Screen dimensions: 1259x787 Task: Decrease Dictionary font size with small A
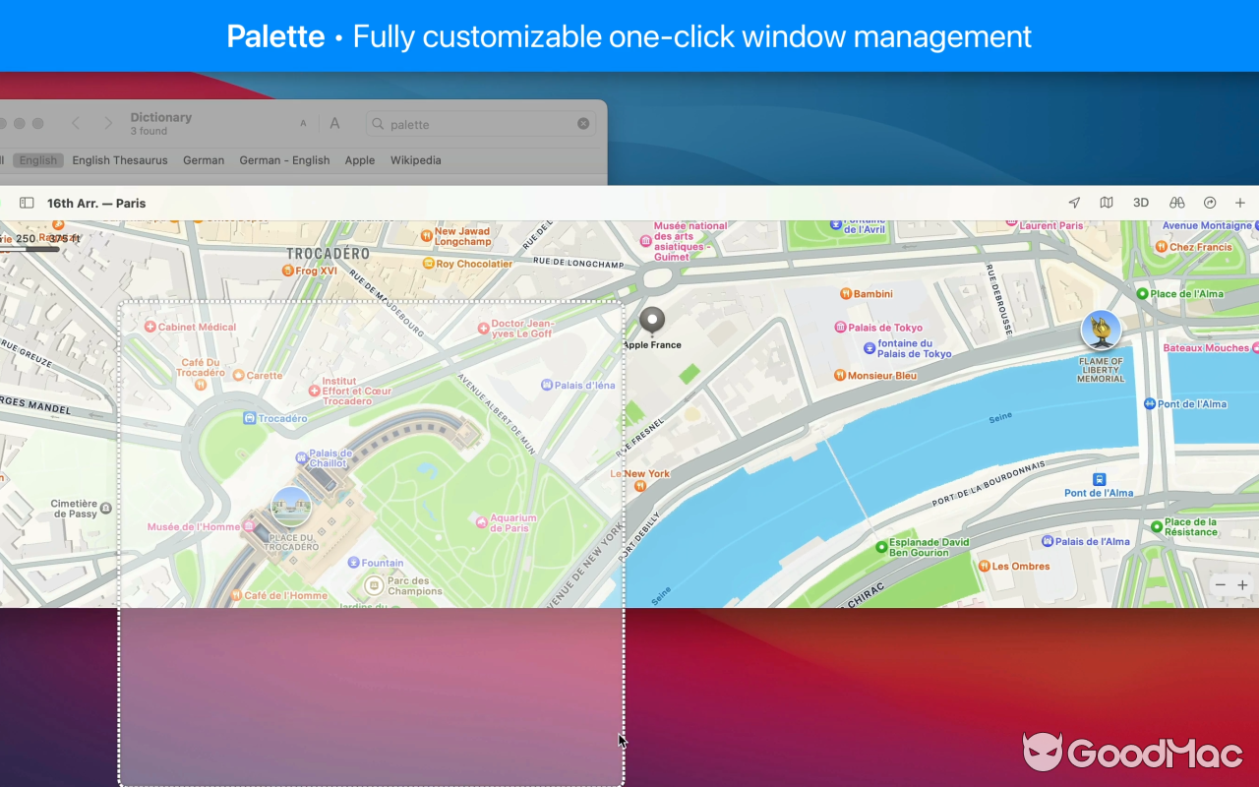[x=303, y=124]
